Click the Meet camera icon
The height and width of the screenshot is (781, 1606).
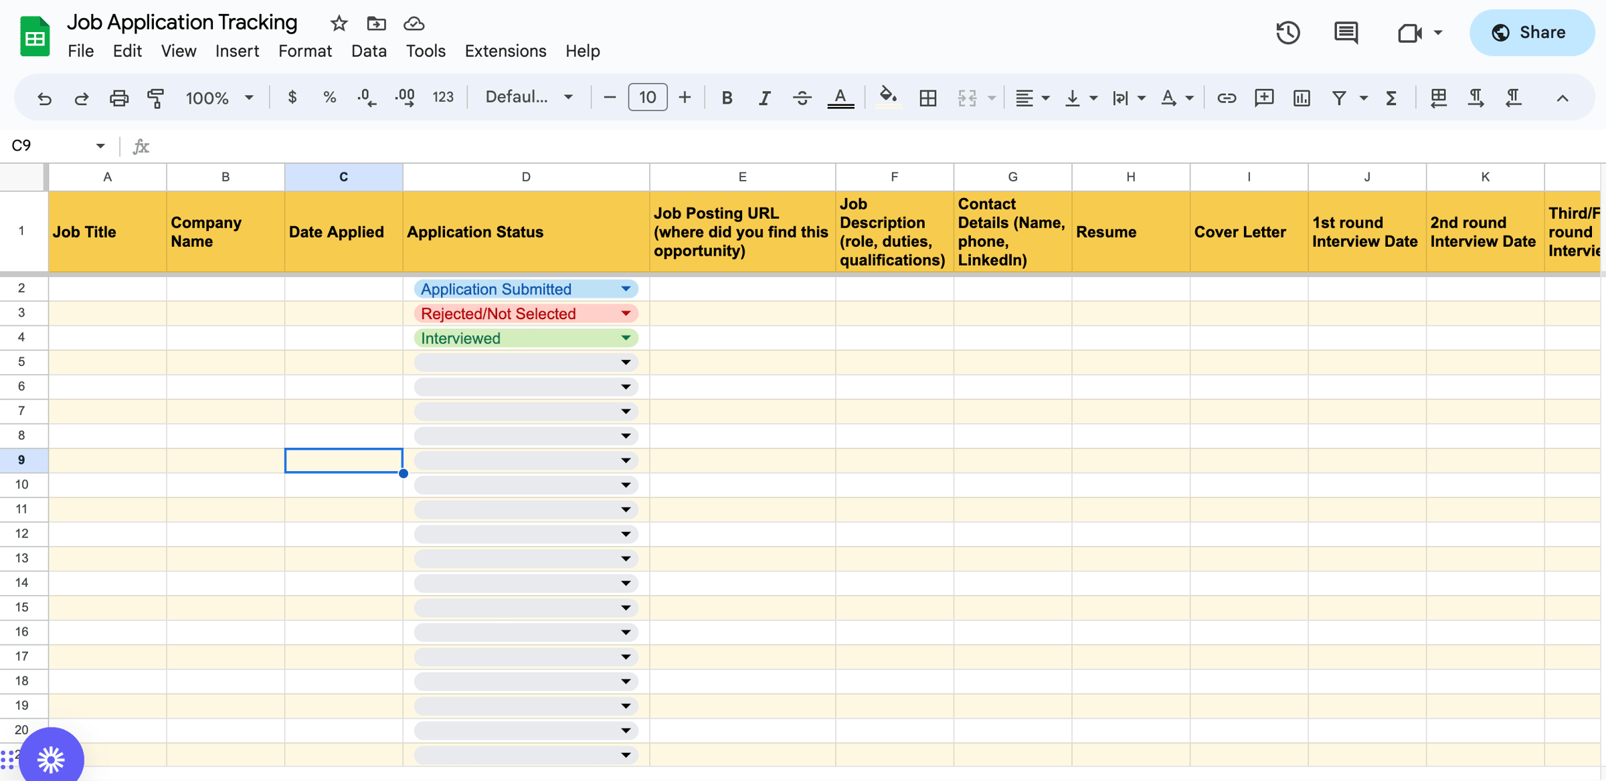point(1409,33)
